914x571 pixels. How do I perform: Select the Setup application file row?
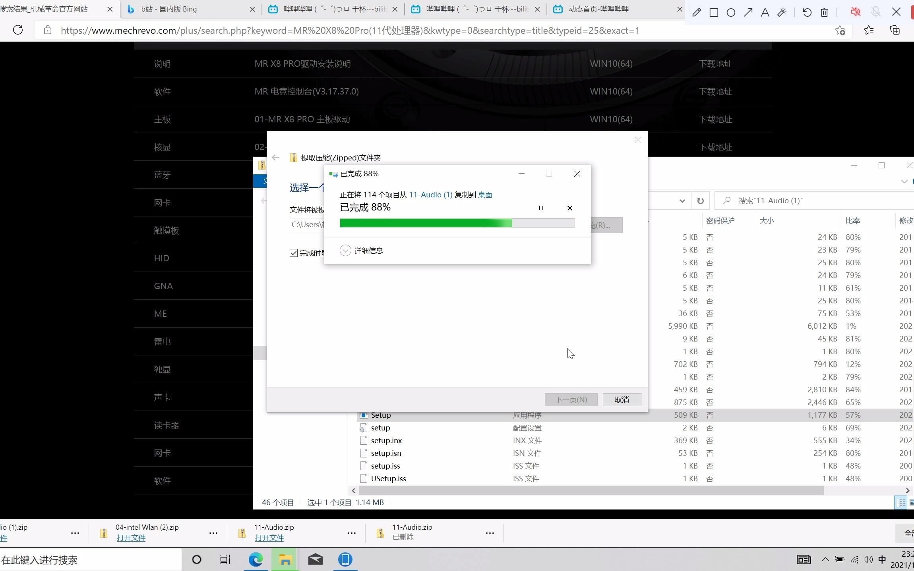[636, 415]
